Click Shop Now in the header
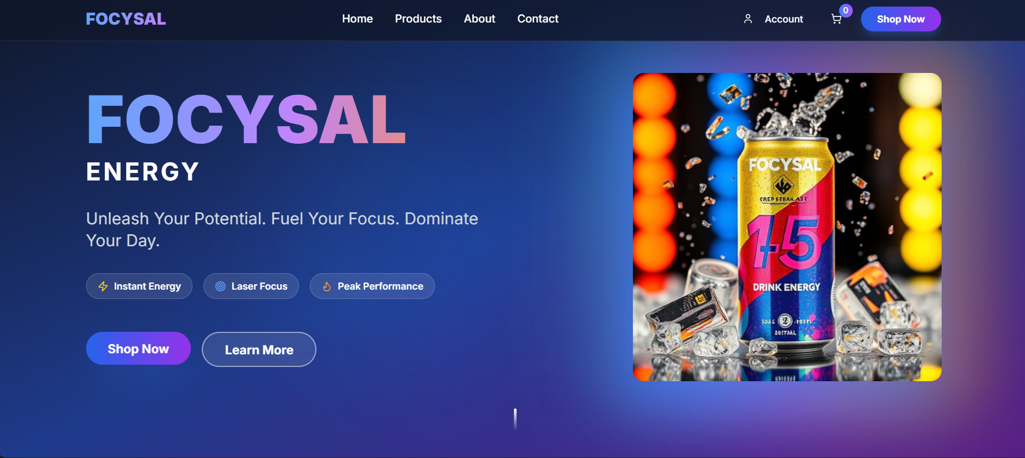The height and width of the screenshot is (458, 1025). pos(901,19)
